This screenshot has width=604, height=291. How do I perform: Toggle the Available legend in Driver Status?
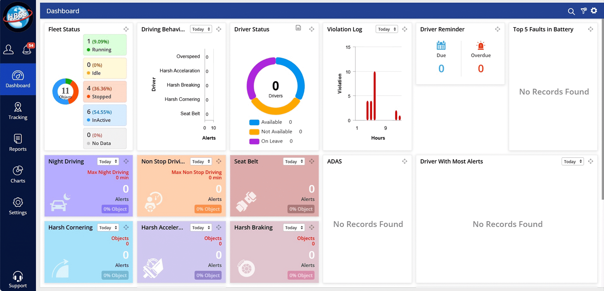[x=266, y=122]
